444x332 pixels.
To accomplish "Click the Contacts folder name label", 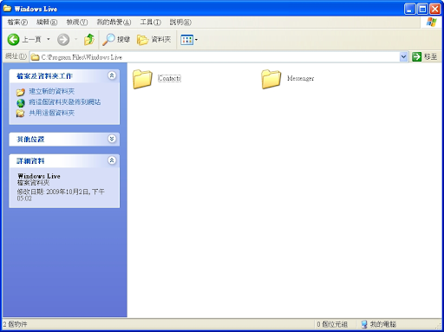I will [169, 78].
